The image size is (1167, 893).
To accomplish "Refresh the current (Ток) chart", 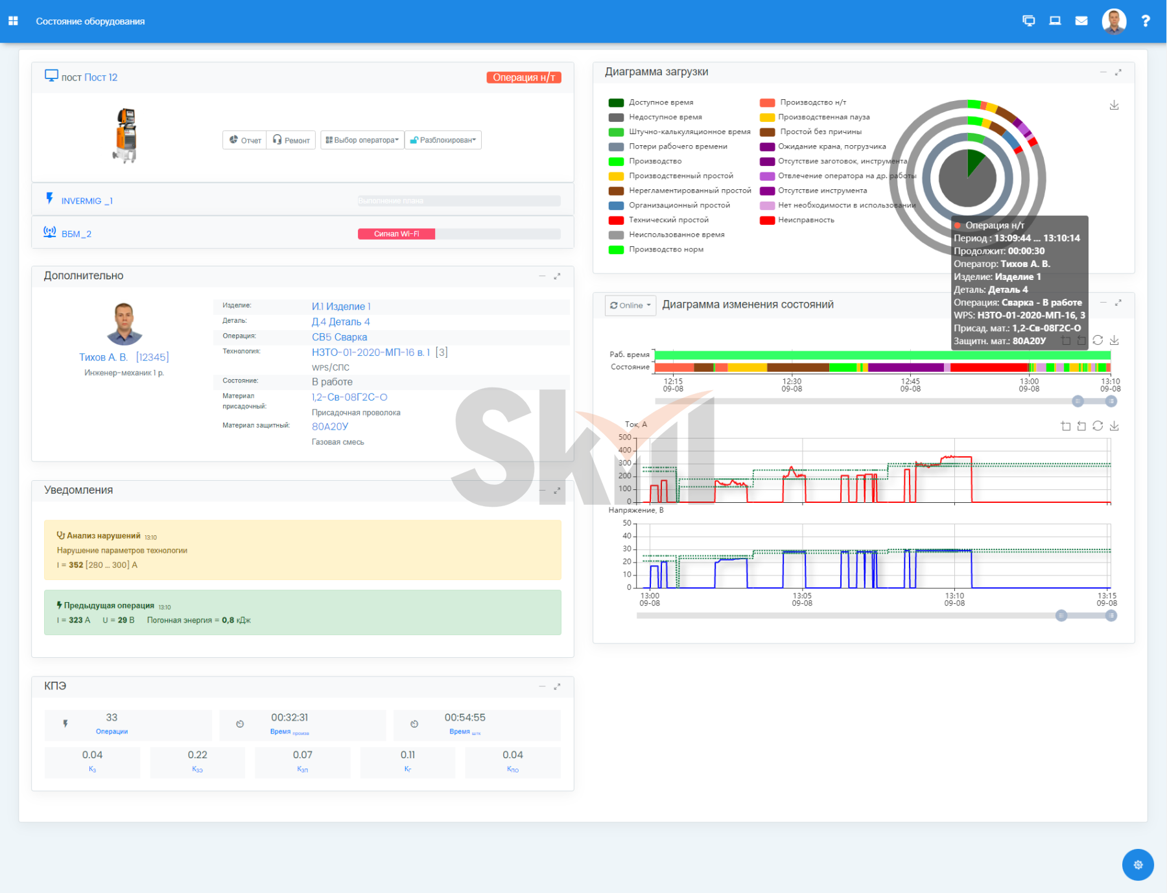I will click(1097, 426).
